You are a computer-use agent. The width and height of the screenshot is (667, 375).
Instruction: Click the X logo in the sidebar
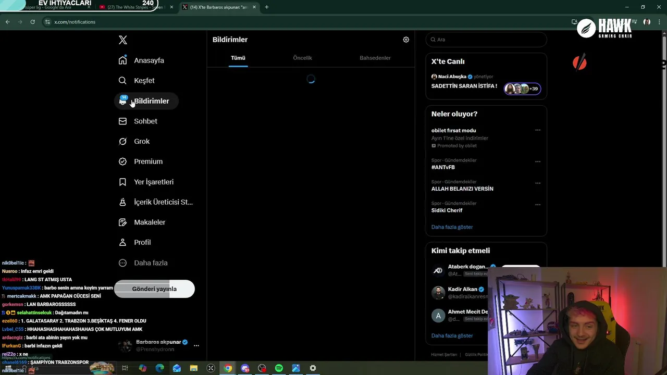(123, 40)
